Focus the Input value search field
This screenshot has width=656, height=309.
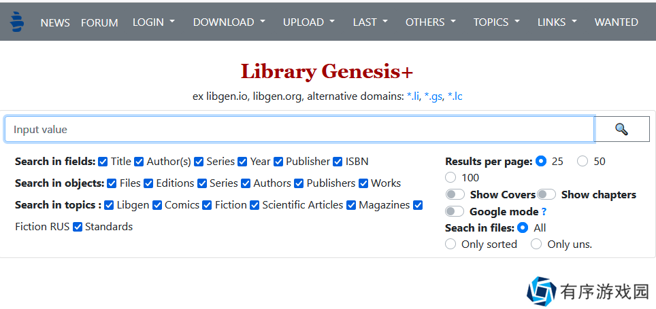click(x=299, y=130)
